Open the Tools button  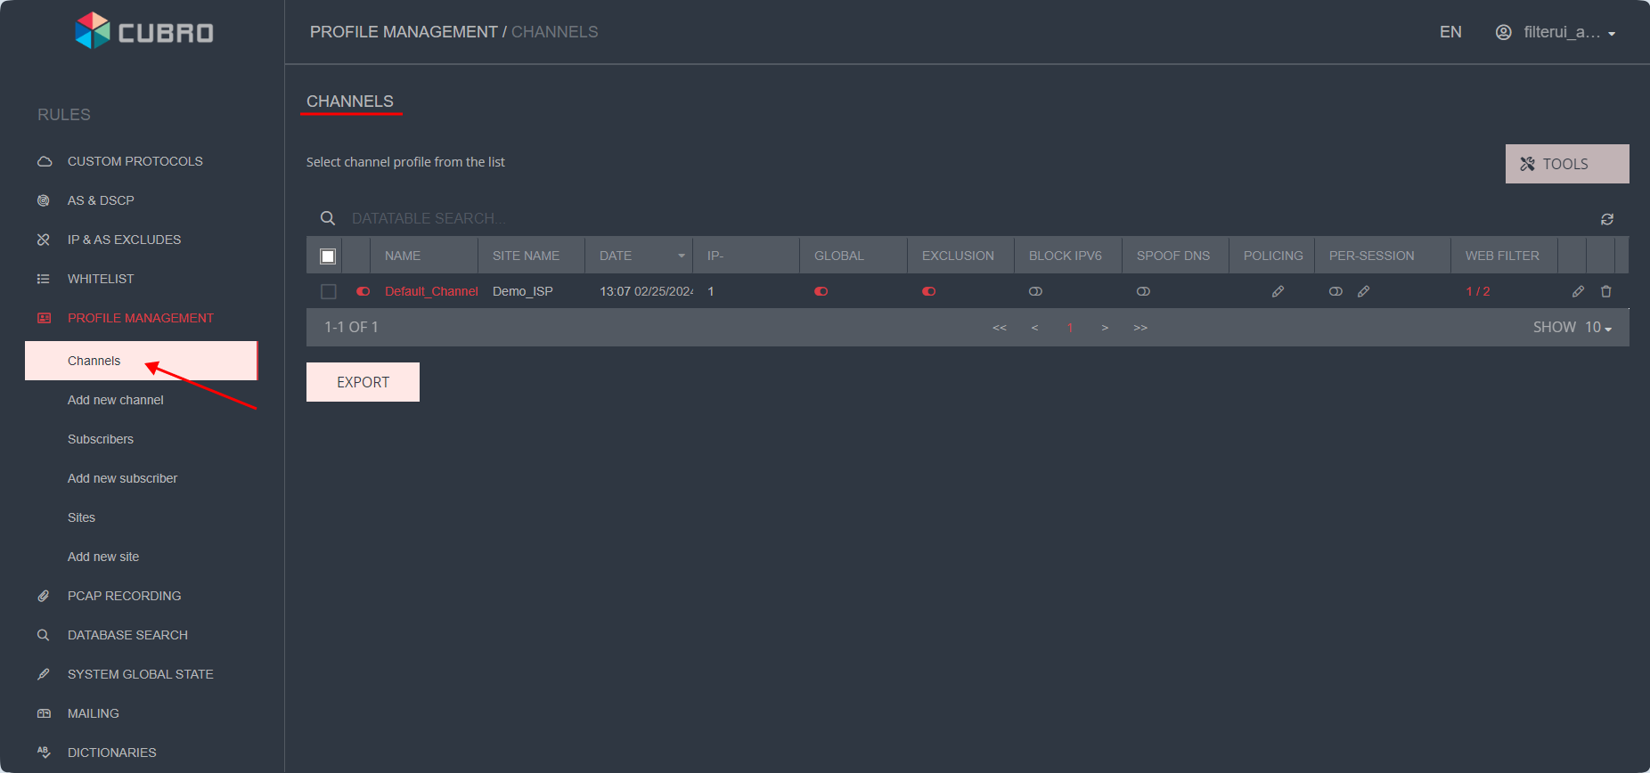click(x=1566, y=164)
